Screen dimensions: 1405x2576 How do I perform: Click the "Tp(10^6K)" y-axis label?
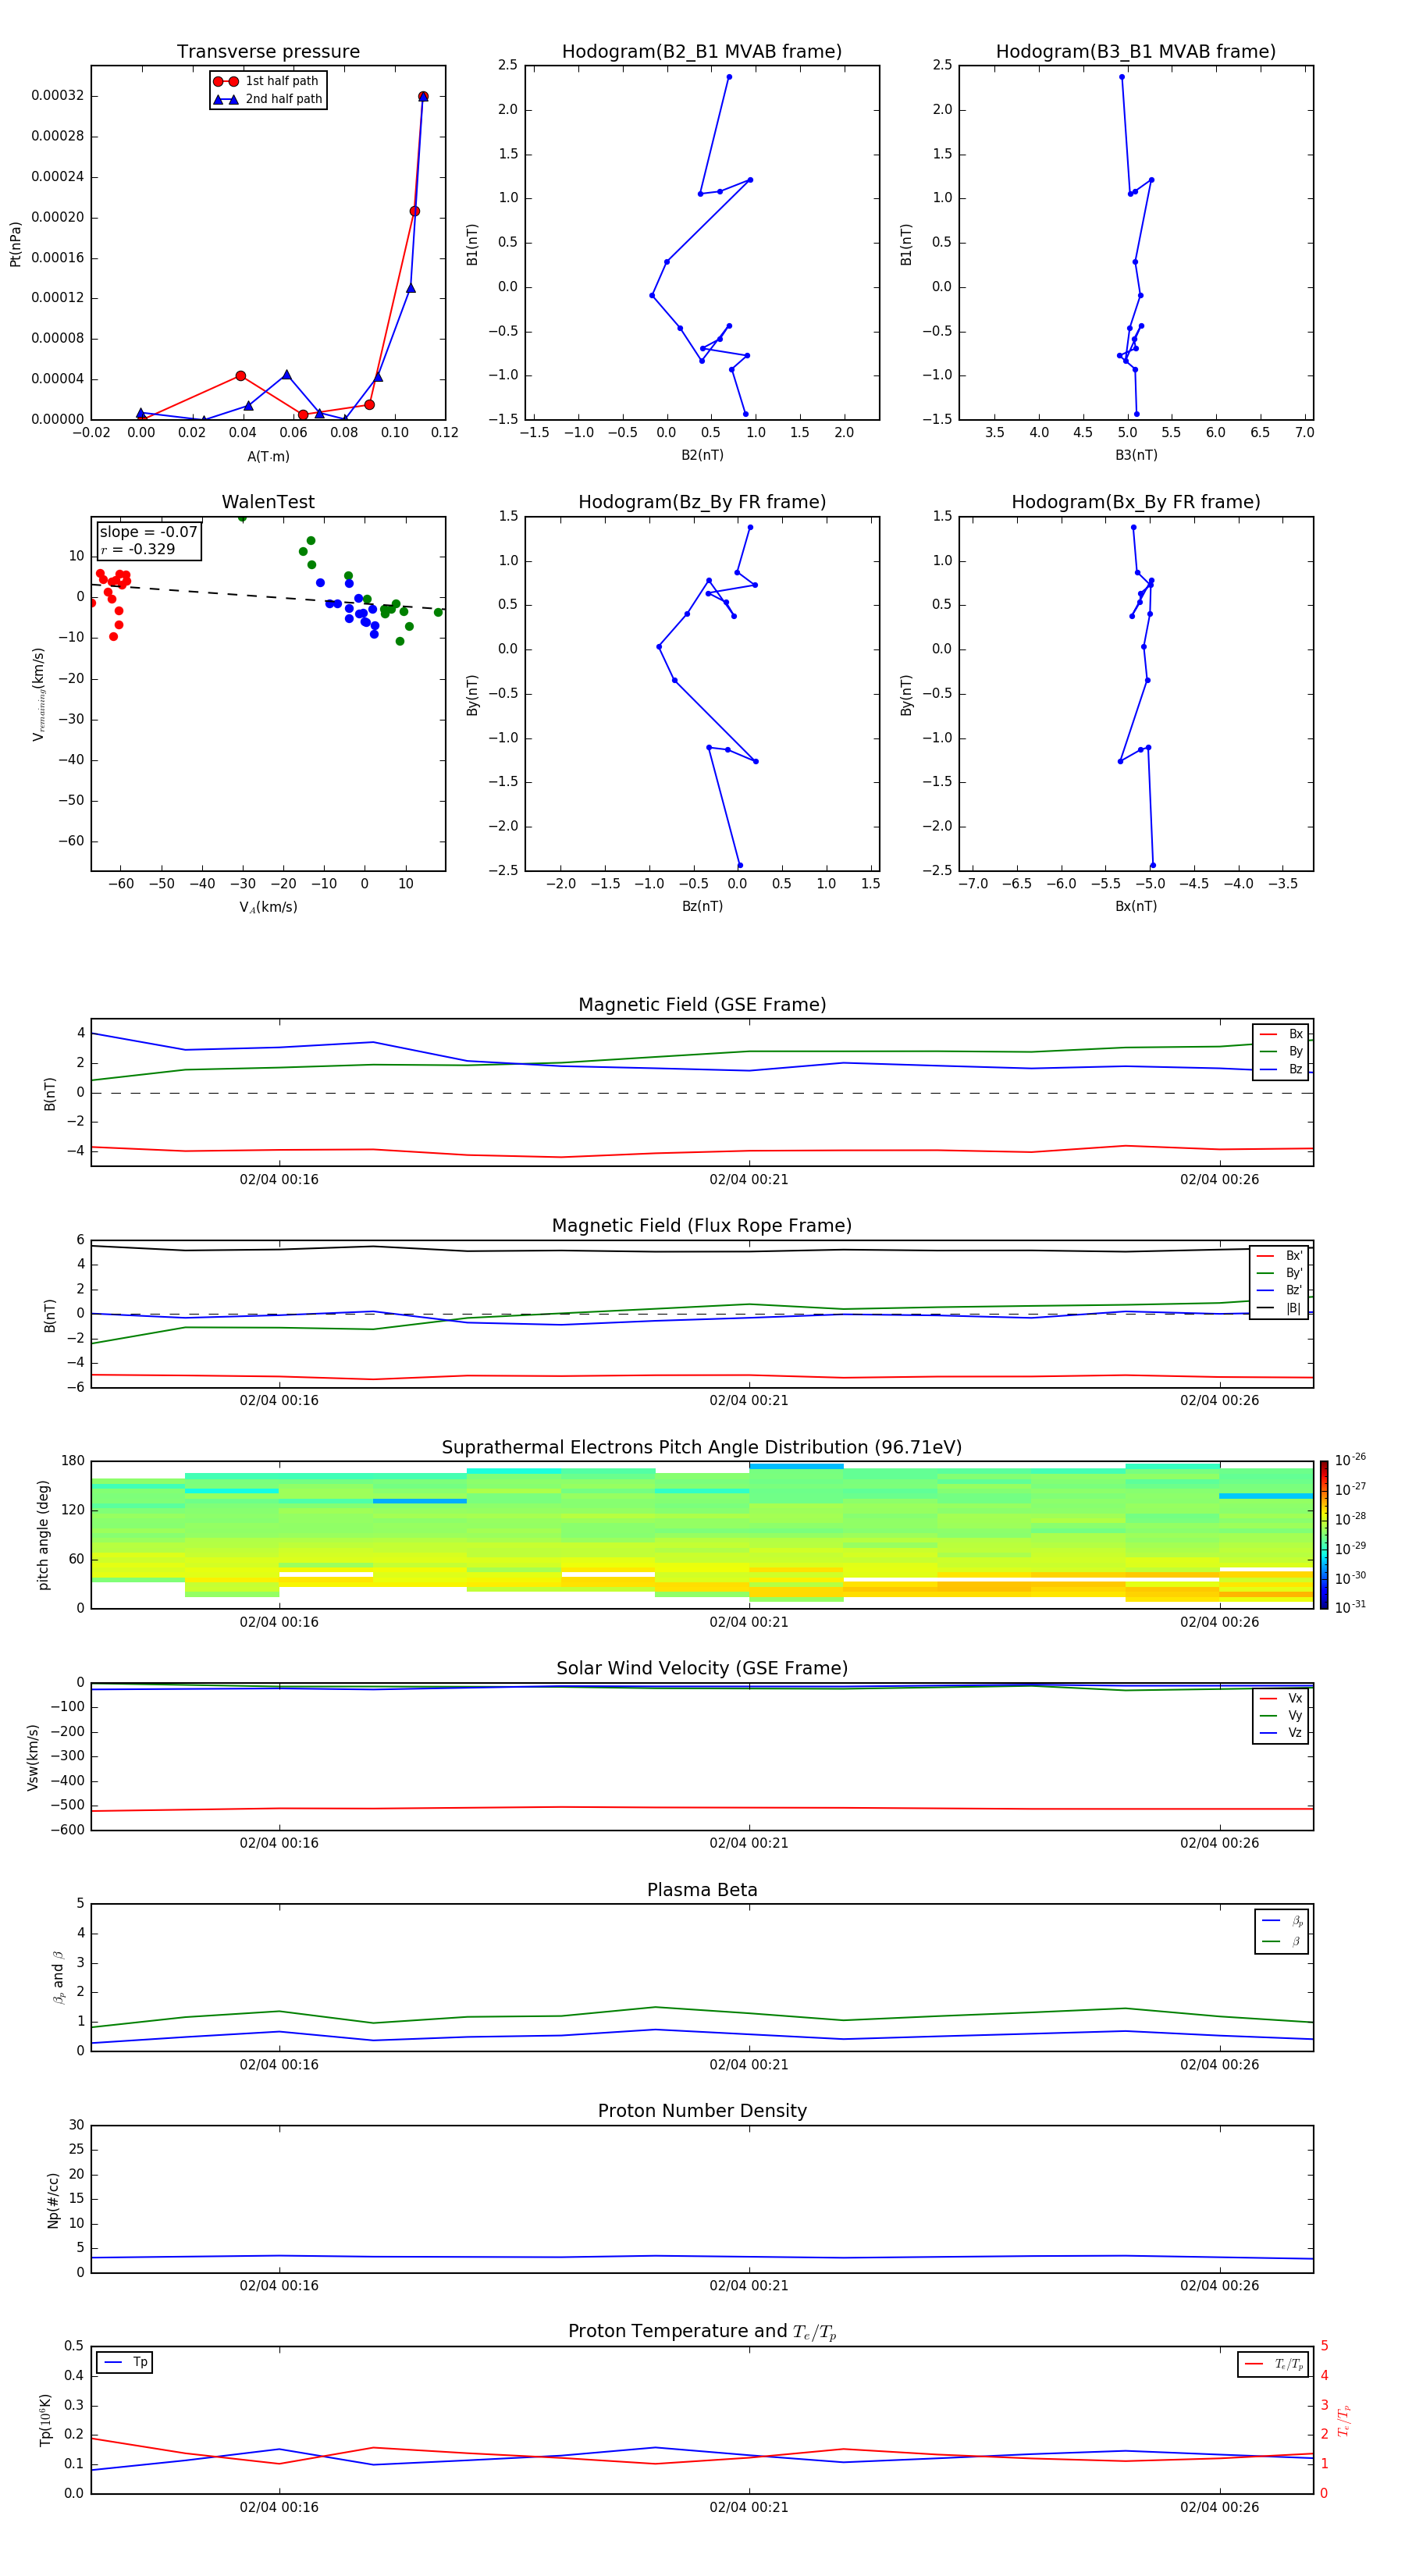[45, 2420]
